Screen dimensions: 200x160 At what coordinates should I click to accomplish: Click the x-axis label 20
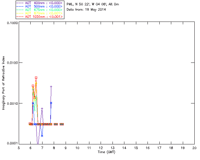(194, 148)
